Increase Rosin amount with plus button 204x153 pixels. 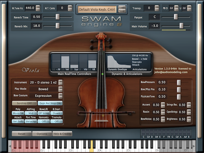163,111
